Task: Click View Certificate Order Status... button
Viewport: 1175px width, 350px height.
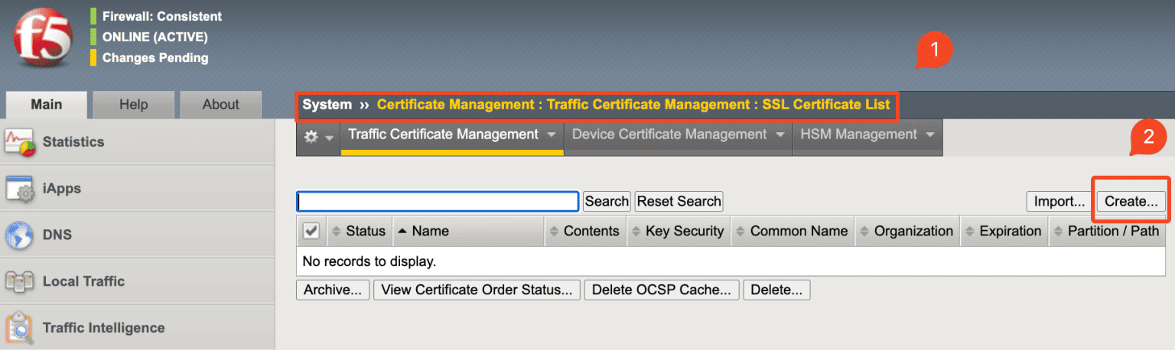Action: tap(477, 290)
